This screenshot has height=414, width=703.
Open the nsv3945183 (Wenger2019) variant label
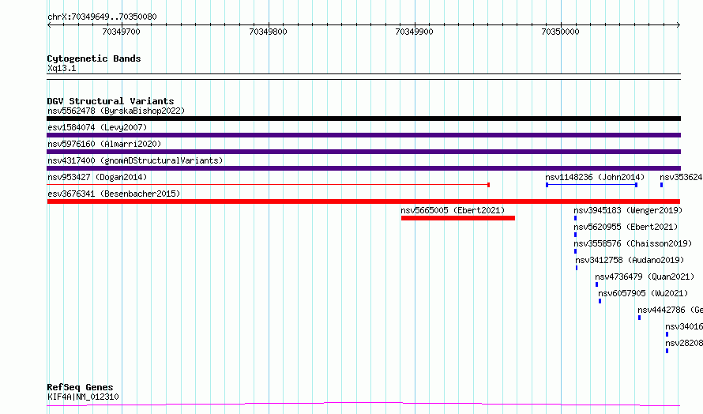[628, 210]
